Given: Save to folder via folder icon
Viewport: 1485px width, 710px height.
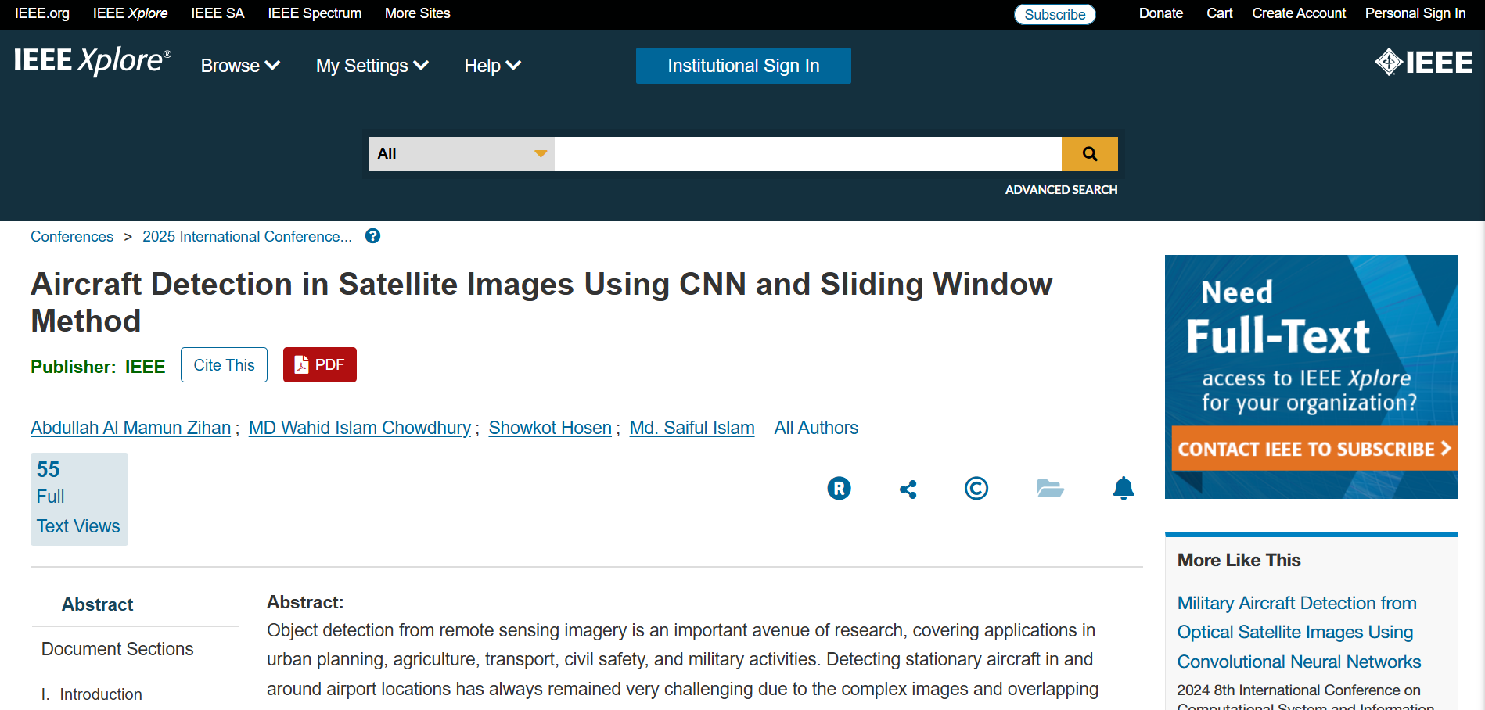Looking at the screenshot, I should (x=1049, y=489).
